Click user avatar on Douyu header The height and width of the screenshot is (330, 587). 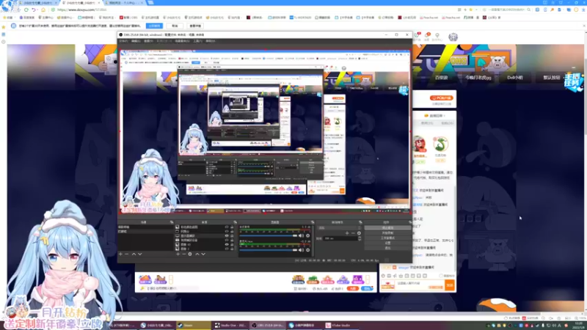point(453,37)
